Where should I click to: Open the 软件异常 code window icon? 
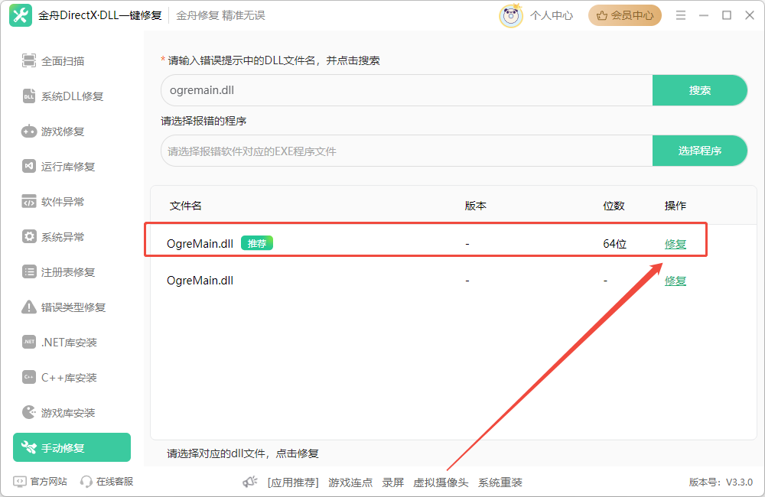pyautogui.click(x=29, y=201)
